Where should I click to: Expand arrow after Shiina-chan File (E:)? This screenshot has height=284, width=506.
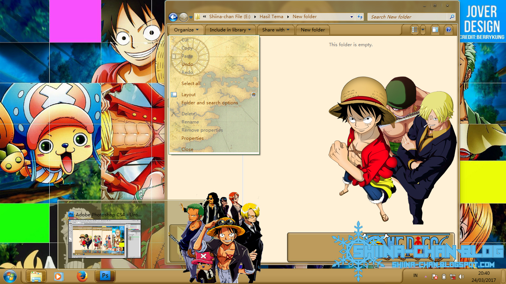pos(256,17)
